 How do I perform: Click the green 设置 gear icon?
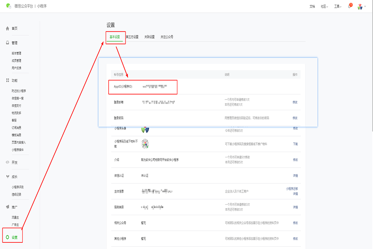tap(7, 237)
